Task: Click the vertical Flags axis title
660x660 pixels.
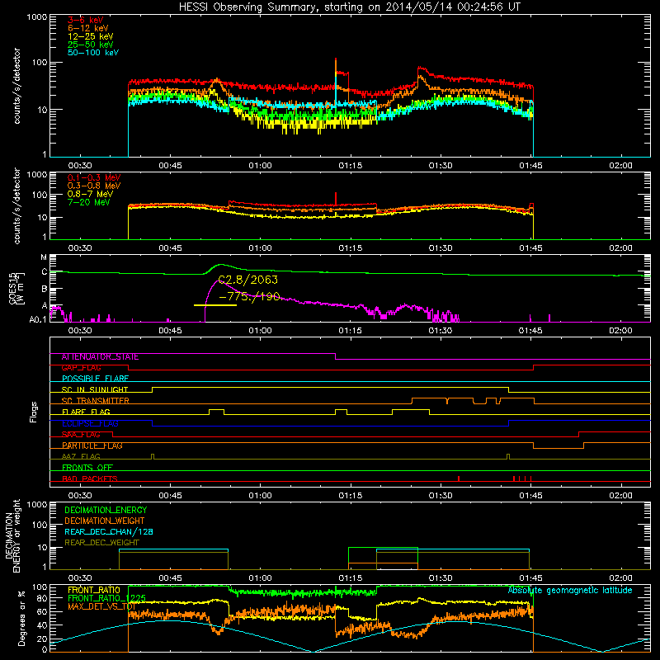Action: pyautogui.click(x=34, y=412)
